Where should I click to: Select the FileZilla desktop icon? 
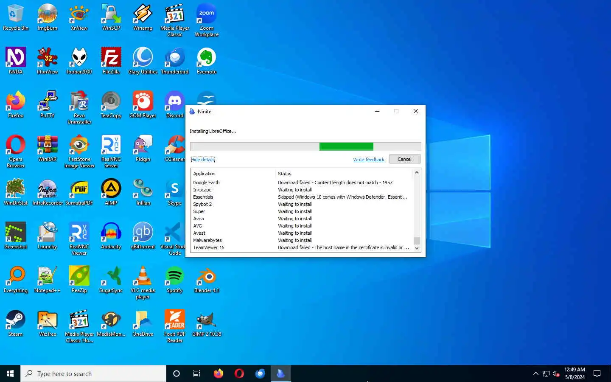tap(111, 61)
